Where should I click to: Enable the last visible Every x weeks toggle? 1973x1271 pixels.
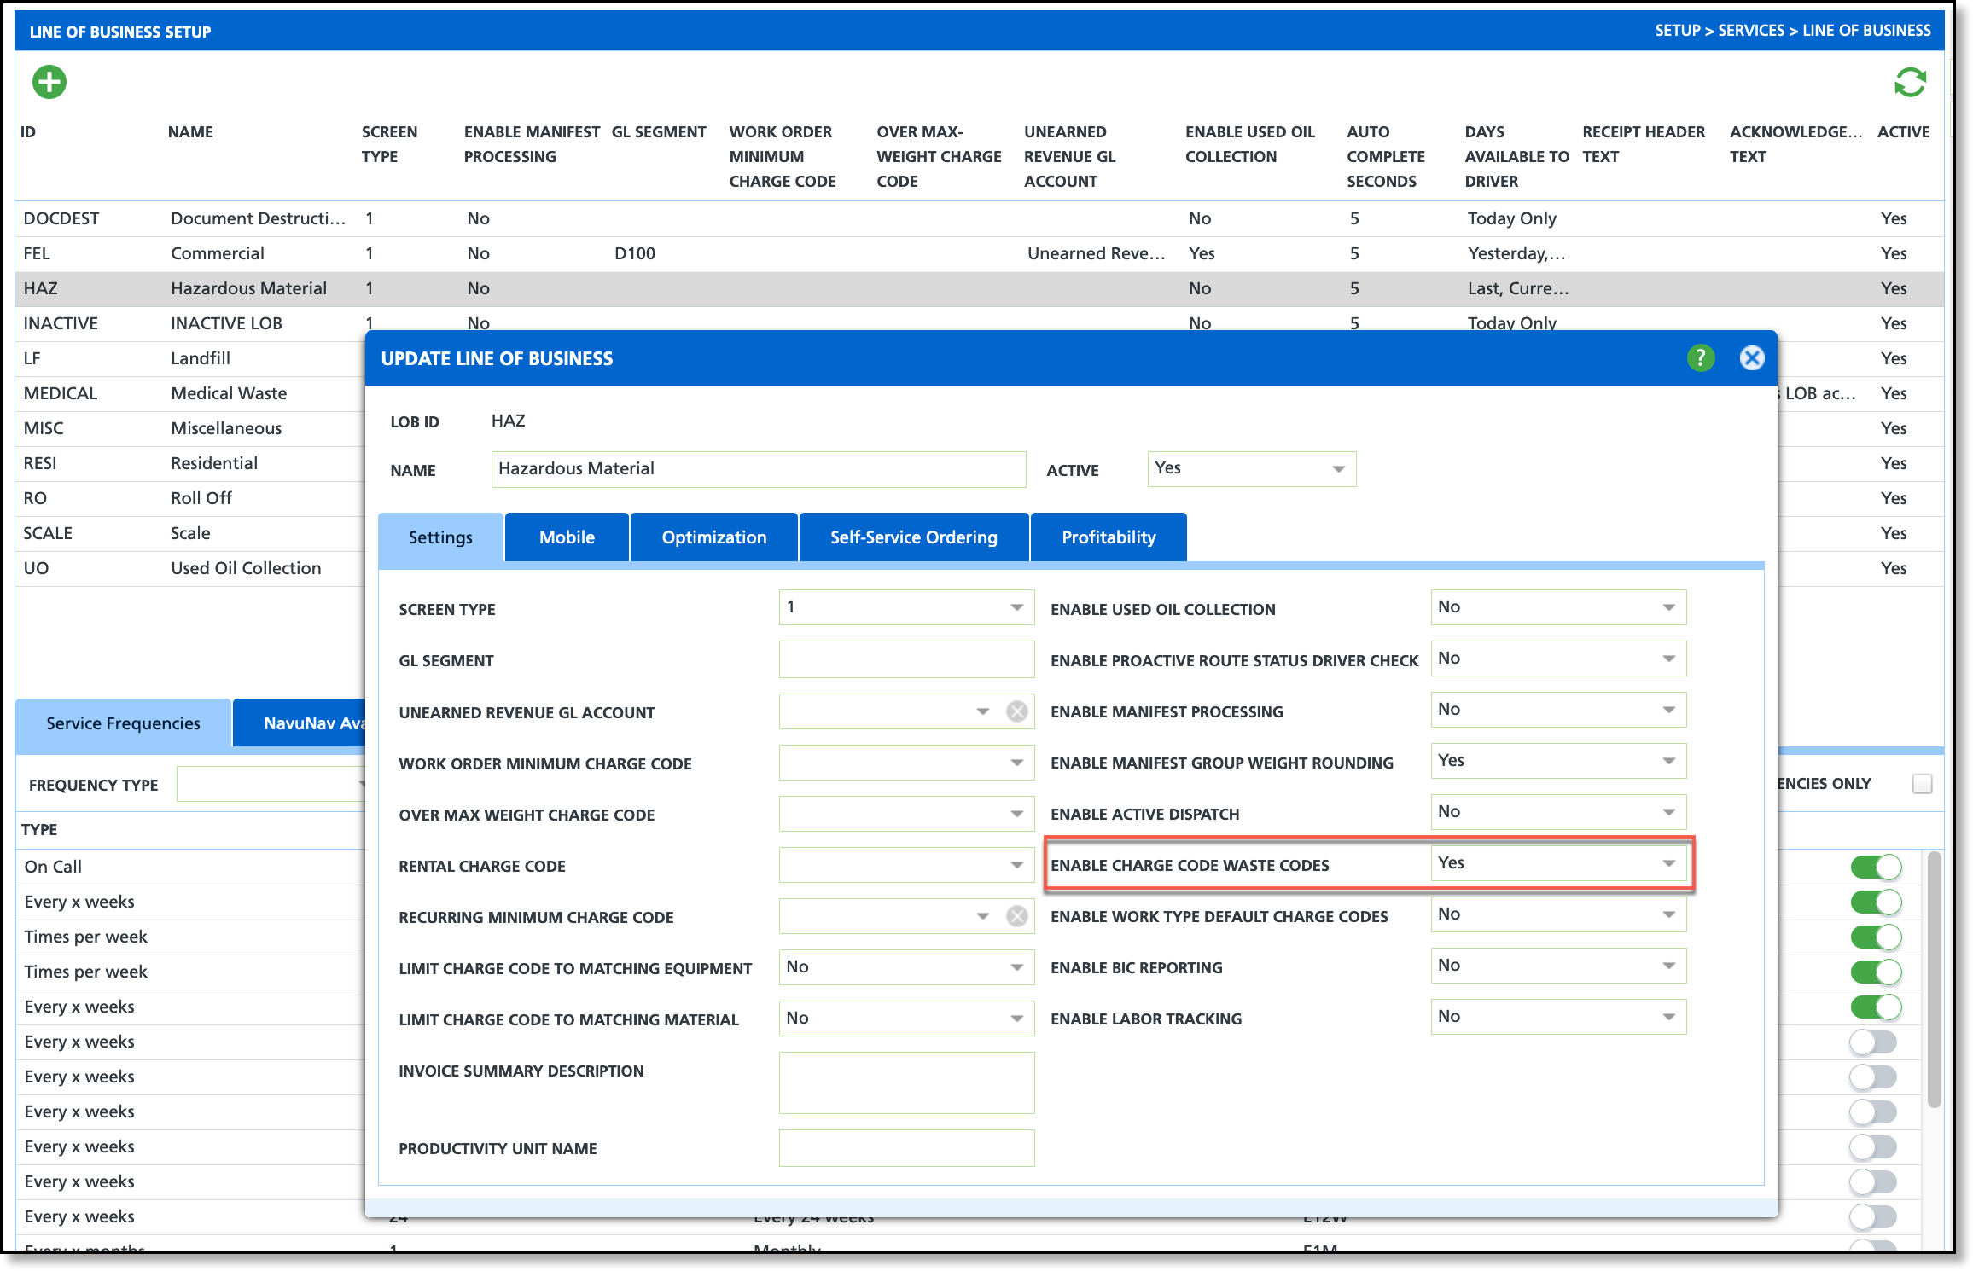tap(1872, 1216)
